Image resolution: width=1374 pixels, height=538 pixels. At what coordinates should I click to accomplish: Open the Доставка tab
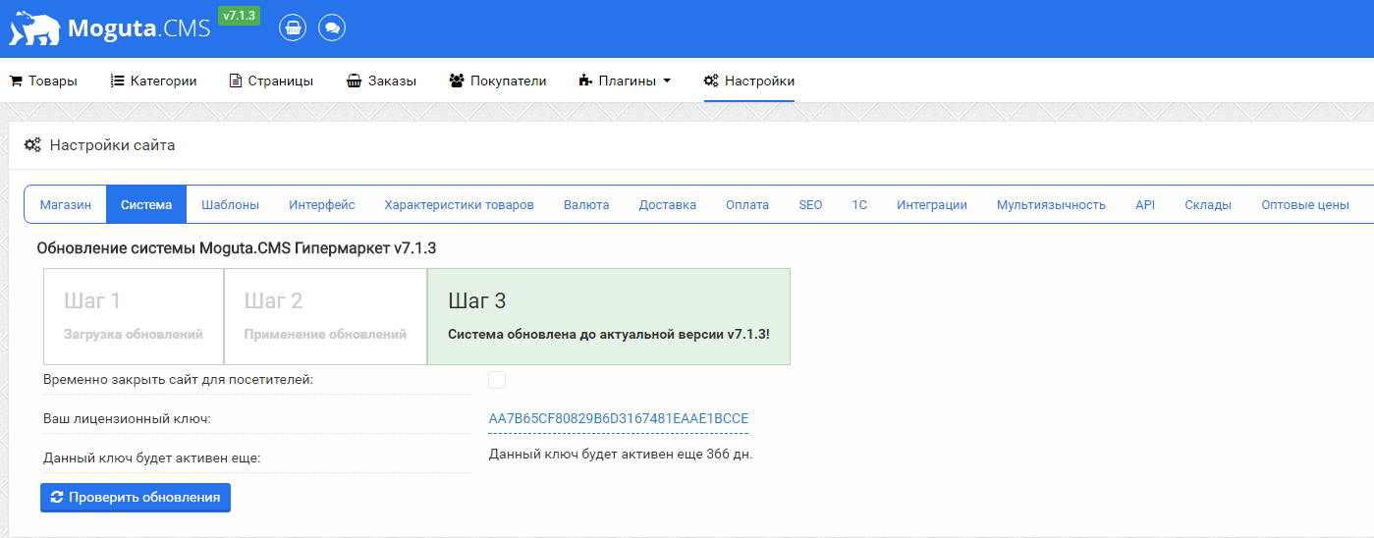click(x=668, y=204)
